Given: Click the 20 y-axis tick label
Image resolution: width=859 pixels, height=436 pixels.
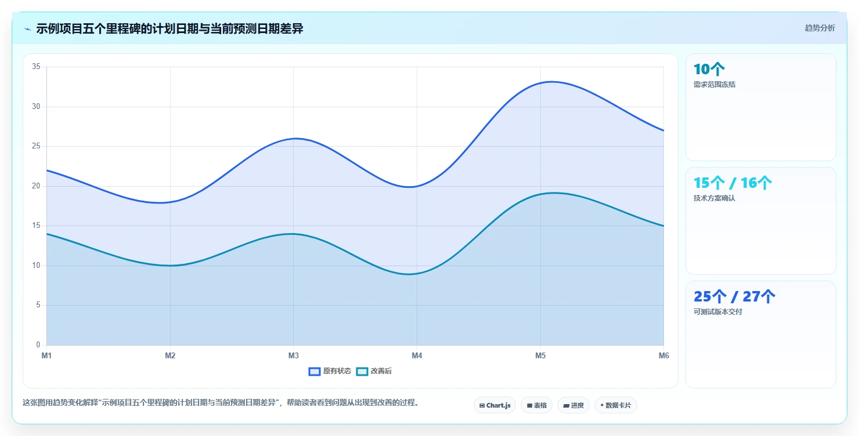Looking at the screenshot, I should coord(36,186).
